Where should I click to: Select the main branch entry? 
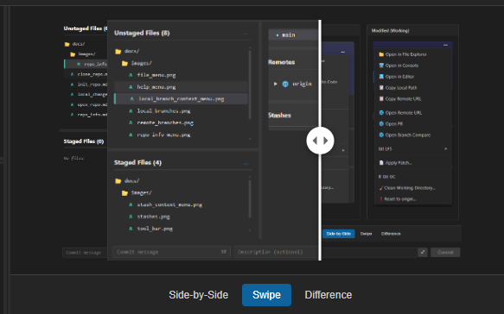tap(293, 35)
